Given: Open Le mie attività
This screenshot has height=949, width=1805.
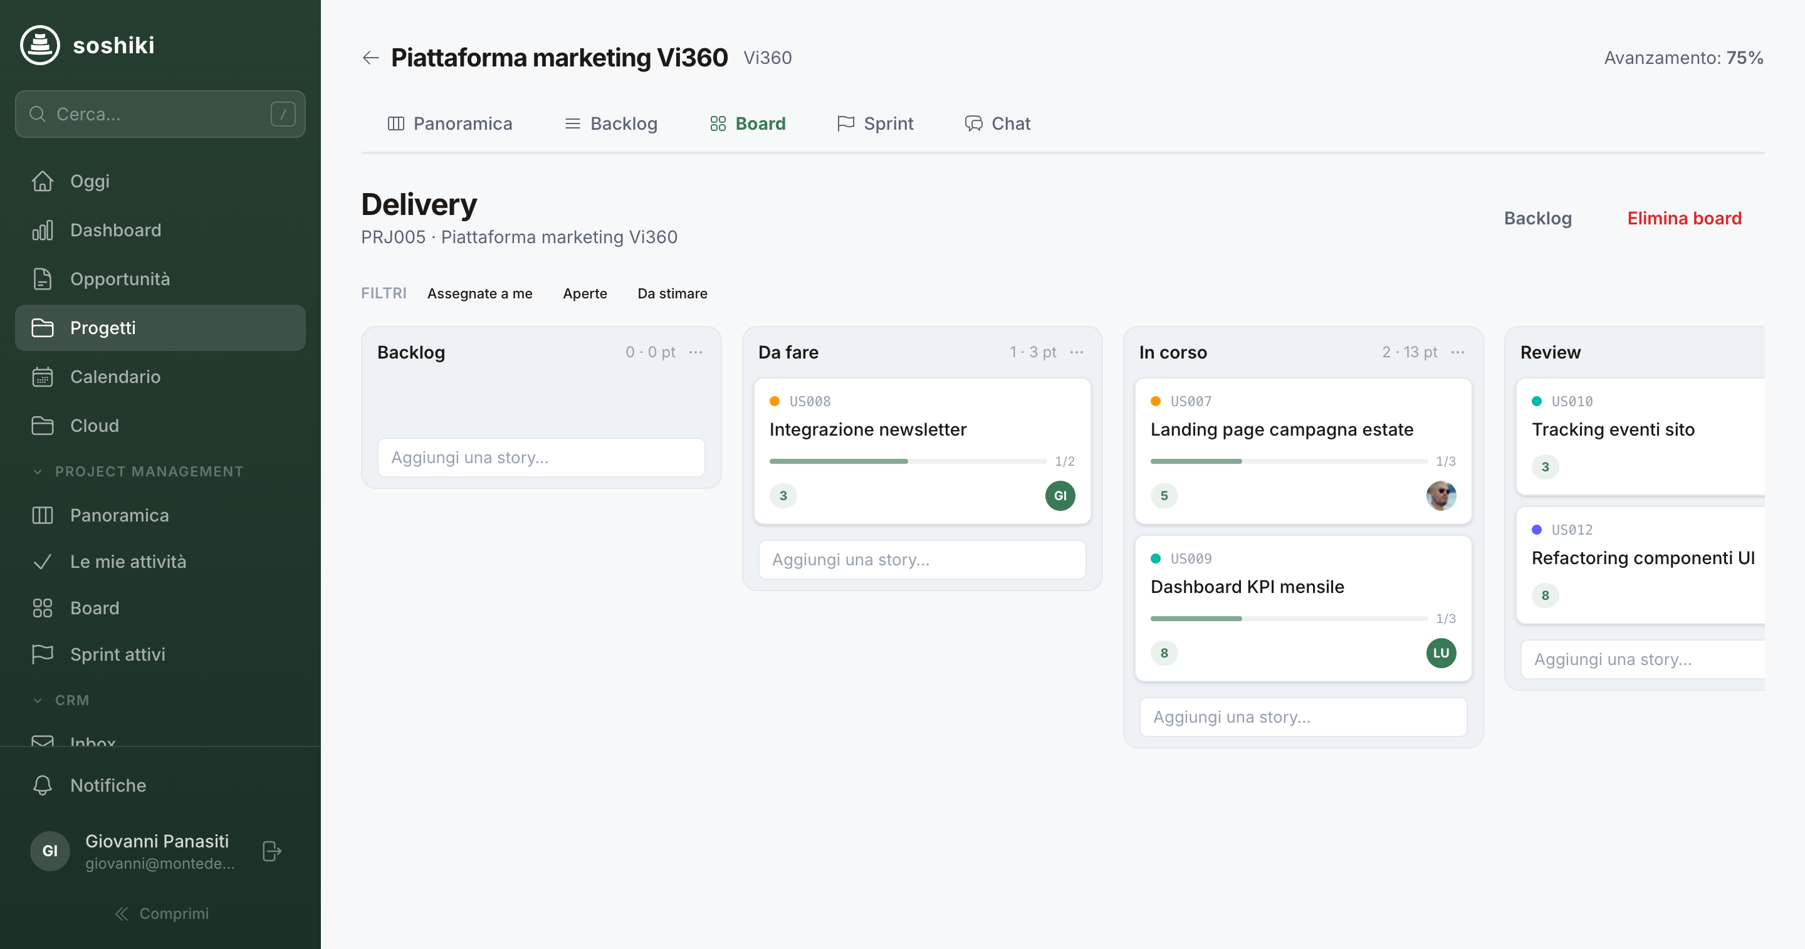Looking at the screenshot, I should pos(160,562).
